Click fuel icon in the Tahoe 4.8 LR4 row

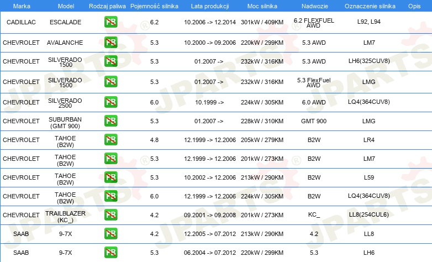(110, 139)
